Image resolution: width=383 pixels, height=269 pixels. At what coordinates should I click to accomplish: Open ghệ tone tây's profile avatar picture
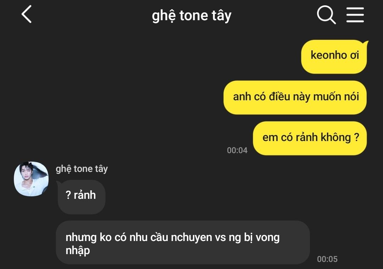(31, 179)
